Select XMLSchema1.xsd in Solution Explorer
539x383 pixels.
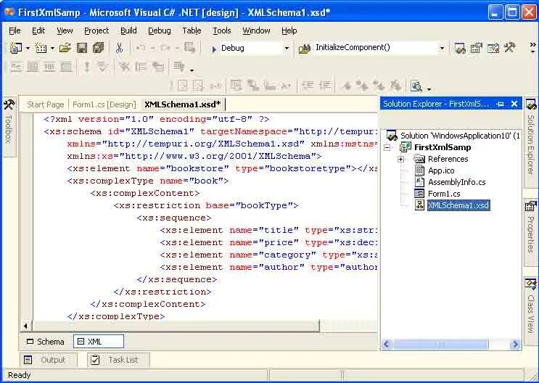click(x=458, y=205)
